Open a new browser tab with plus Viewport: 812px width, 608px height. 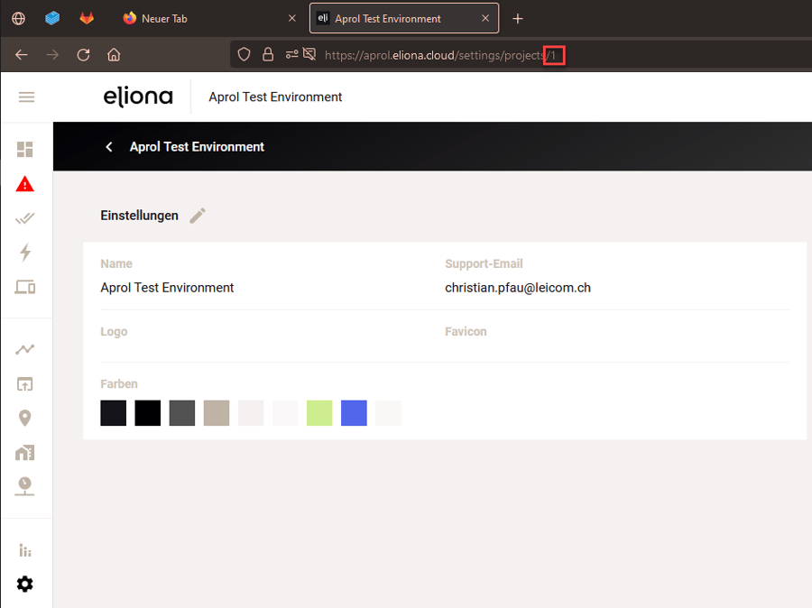(517, 19)
